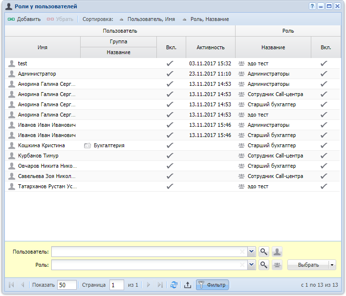This screenshot has width=346, height=296.
Task: Click role icon in Курбанов Тимур row
Action: pyautogui.click(x=241, y=156)
